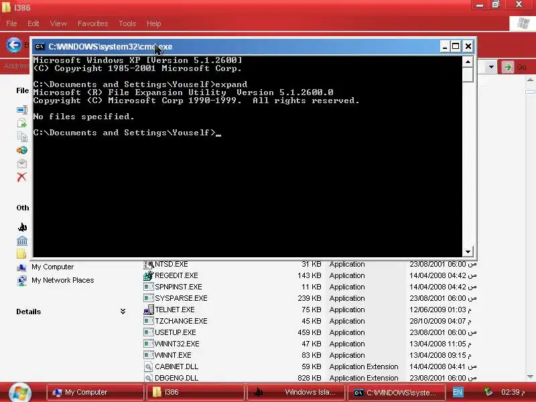Open the Favorites menu
Screen dimensions: 536x402
click(92, 23)
